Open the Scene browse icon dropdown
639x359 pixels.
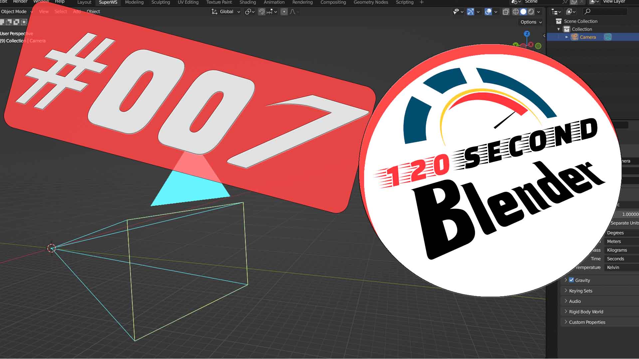pos(516,2)
